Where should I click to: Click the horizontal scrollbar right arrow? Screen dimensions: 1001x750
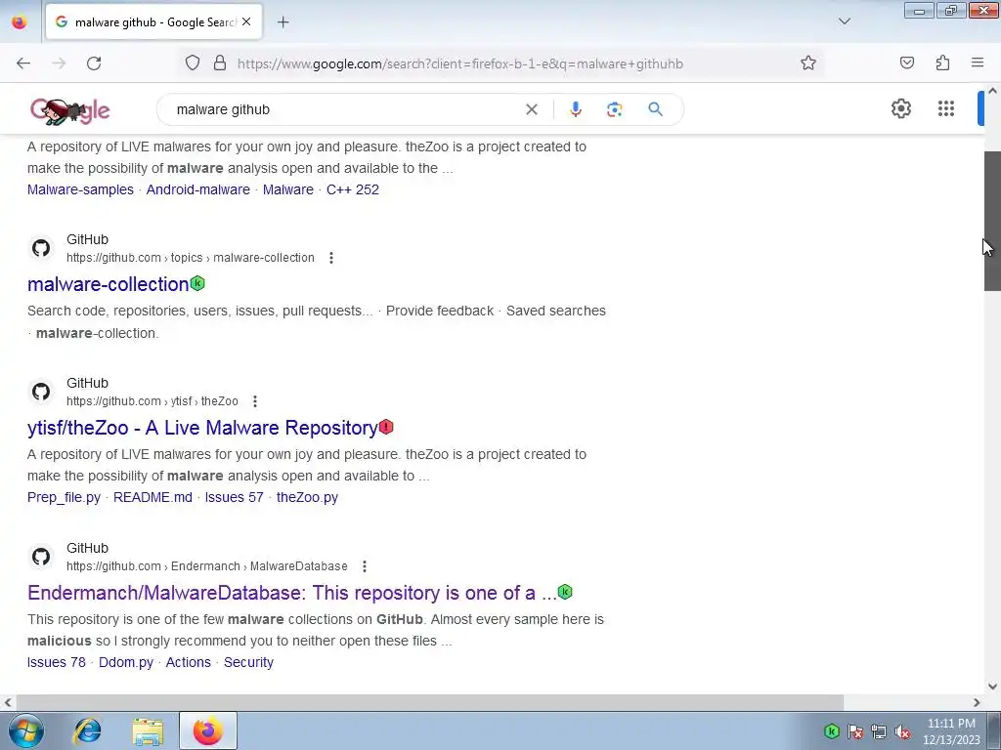pyautogui.click(x=977, y=703)
